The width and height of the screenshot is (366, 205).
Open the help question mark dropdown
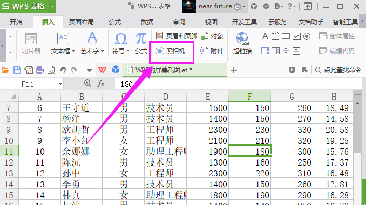tap(292, 6)
